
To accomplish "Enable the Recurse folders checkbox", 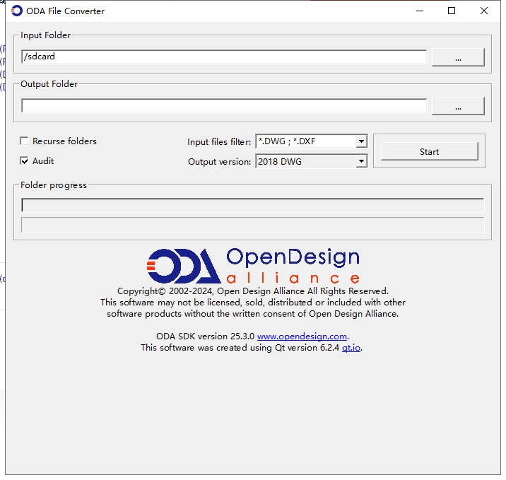I will click(x=24, y=141).
